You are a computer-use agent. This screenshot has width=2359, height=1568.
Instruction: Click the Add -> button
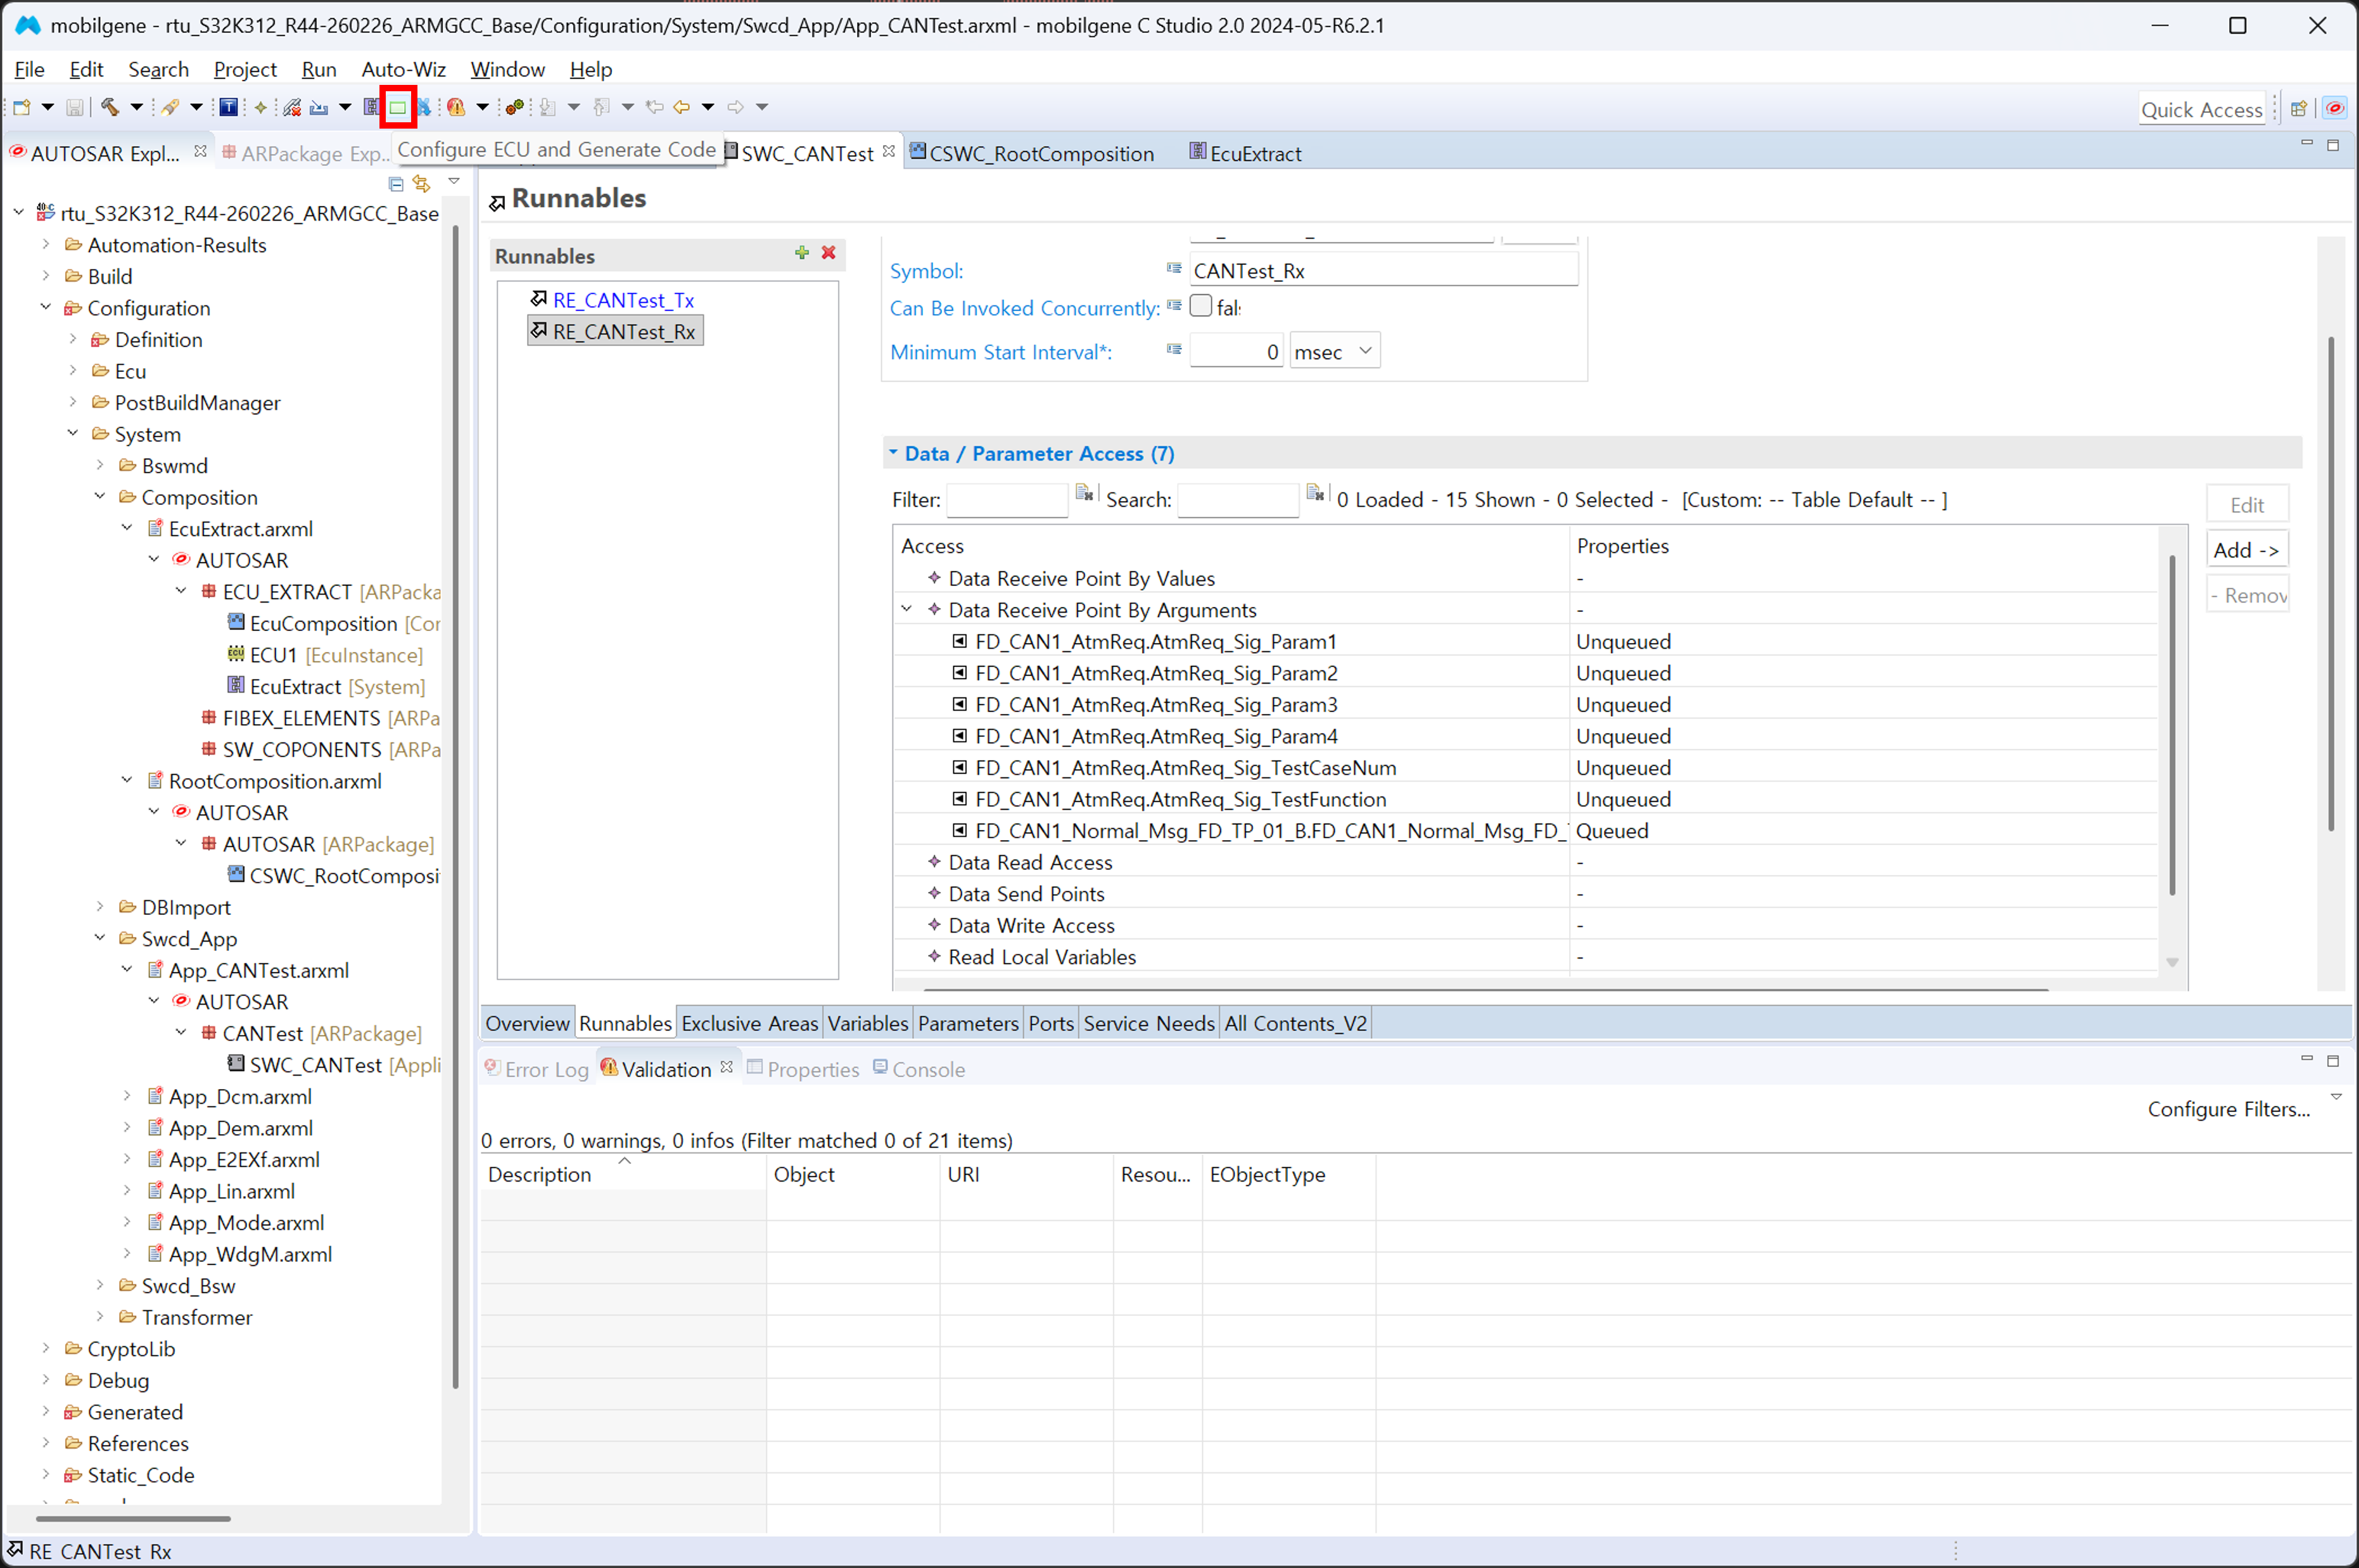coord(2246,550)
